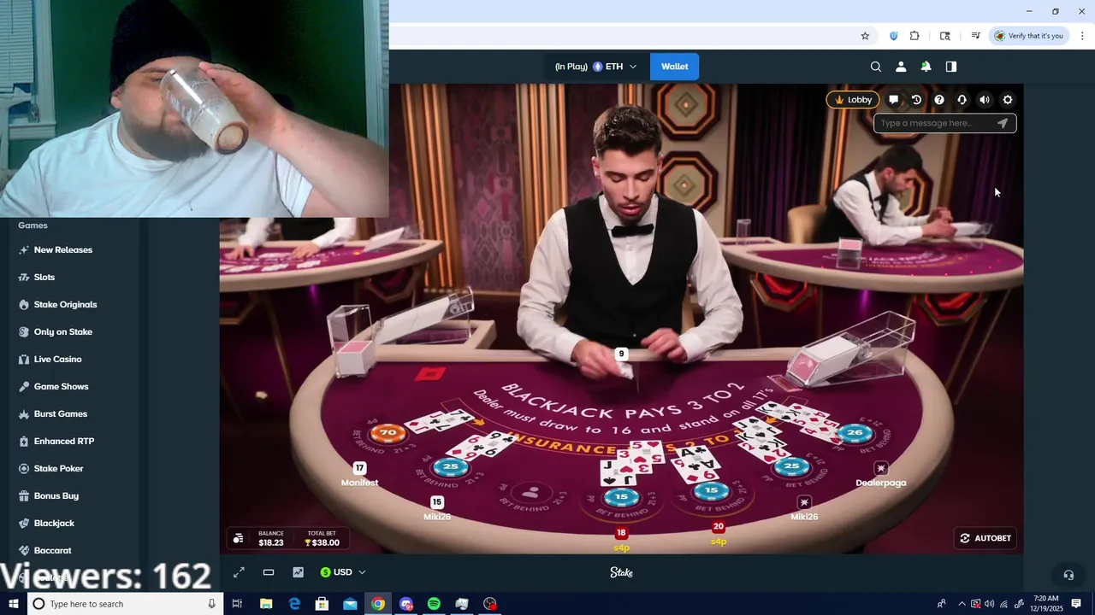Enter fullscreen mode with the expand icon

239,572
